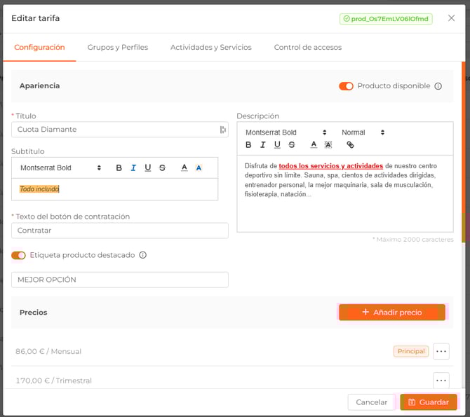Disable Etiqueta producto destacado switch
This screenshot has height=417, width=470.
[19, 256]
